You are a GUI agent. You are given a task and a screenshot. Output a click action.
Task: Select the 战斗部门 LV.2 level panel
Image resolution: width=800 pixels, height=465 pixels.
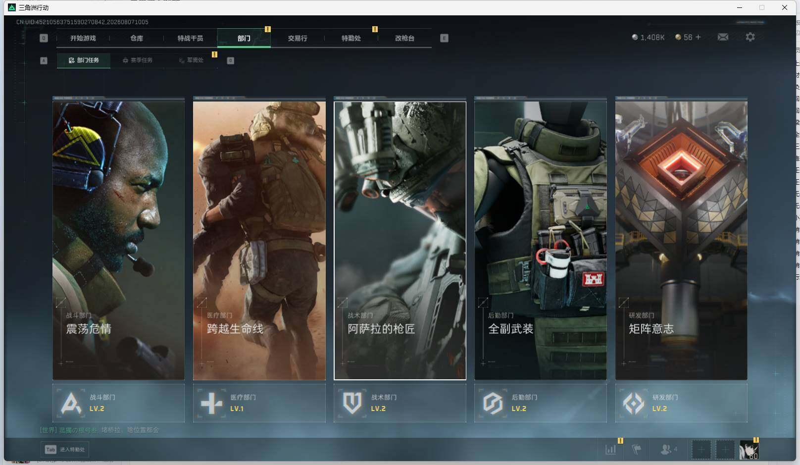[x=118, y=403]
